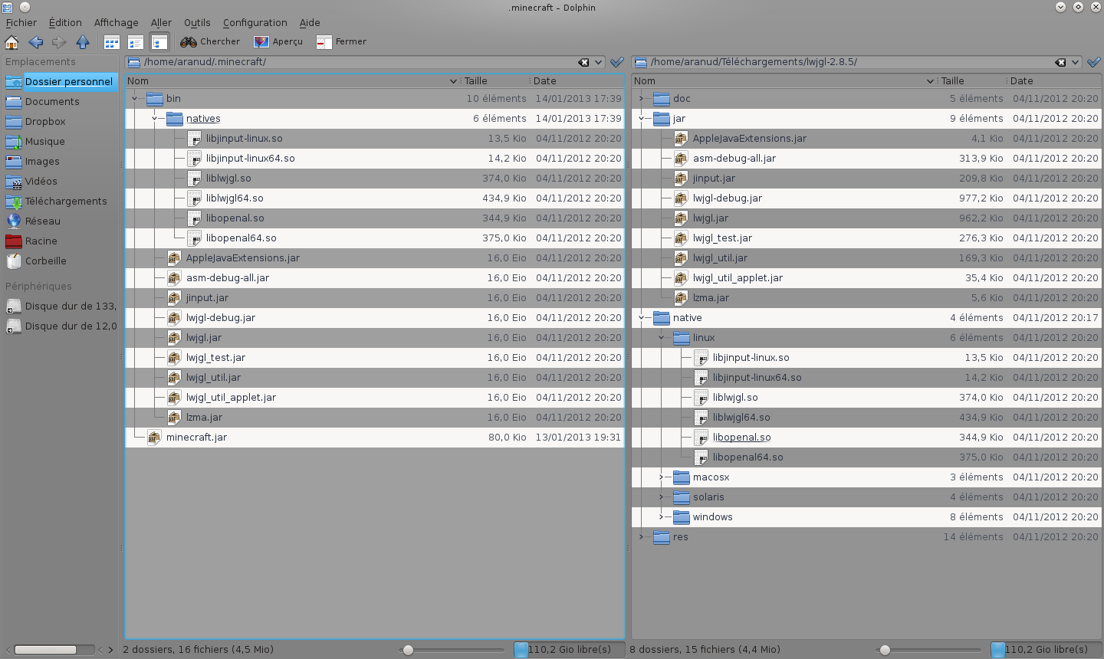Click the Back arrow toolbar icon
1104x659 pixels.
35,42
